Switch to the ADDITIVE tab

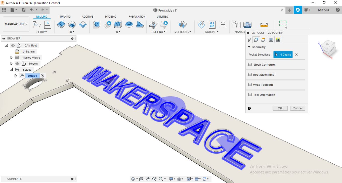tap(88, 17)
